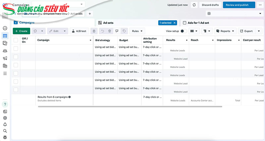Click the info icon beside Results from 6 campaigns
This screenshot has height=141, width=265.
coord(70,97)
